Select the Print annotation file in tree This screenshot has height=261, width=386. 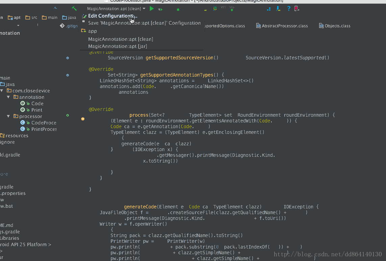pos(37,110)
